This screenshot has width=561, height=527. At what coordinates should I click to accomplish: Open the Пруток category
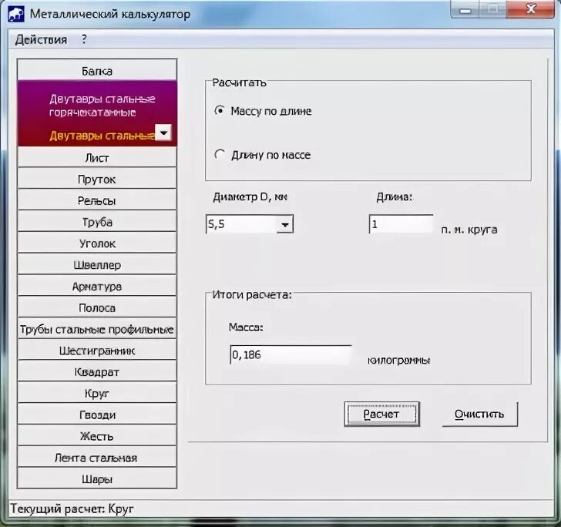coord(97,179)
